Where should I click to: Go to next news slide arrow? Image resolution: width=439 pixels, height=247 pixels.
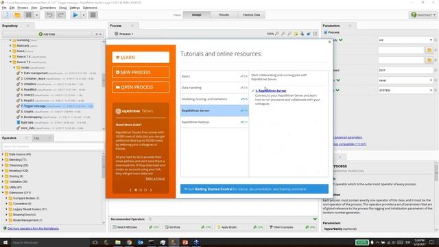click(x=151, y=190)
